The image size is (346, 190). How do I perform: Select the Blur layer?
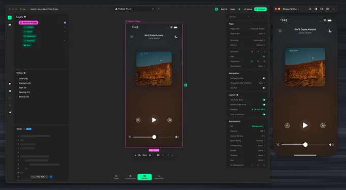click(27, 45)
